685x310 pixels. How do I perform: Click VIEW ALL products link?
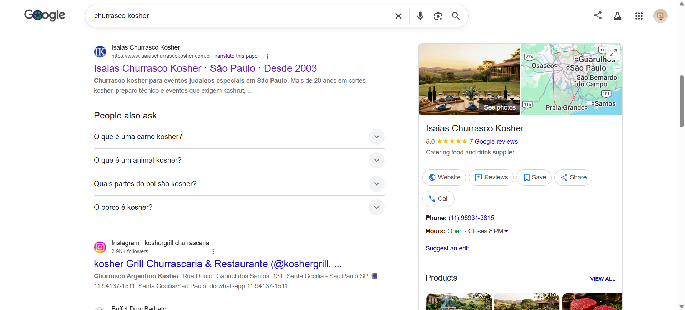pos(603,279)
